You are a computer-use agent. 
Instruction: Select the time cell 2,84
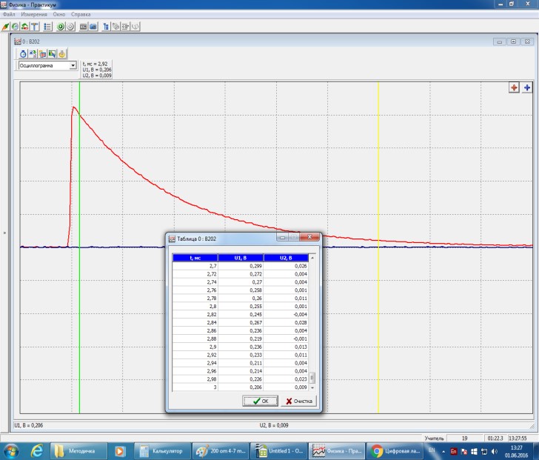click(195, 322)
